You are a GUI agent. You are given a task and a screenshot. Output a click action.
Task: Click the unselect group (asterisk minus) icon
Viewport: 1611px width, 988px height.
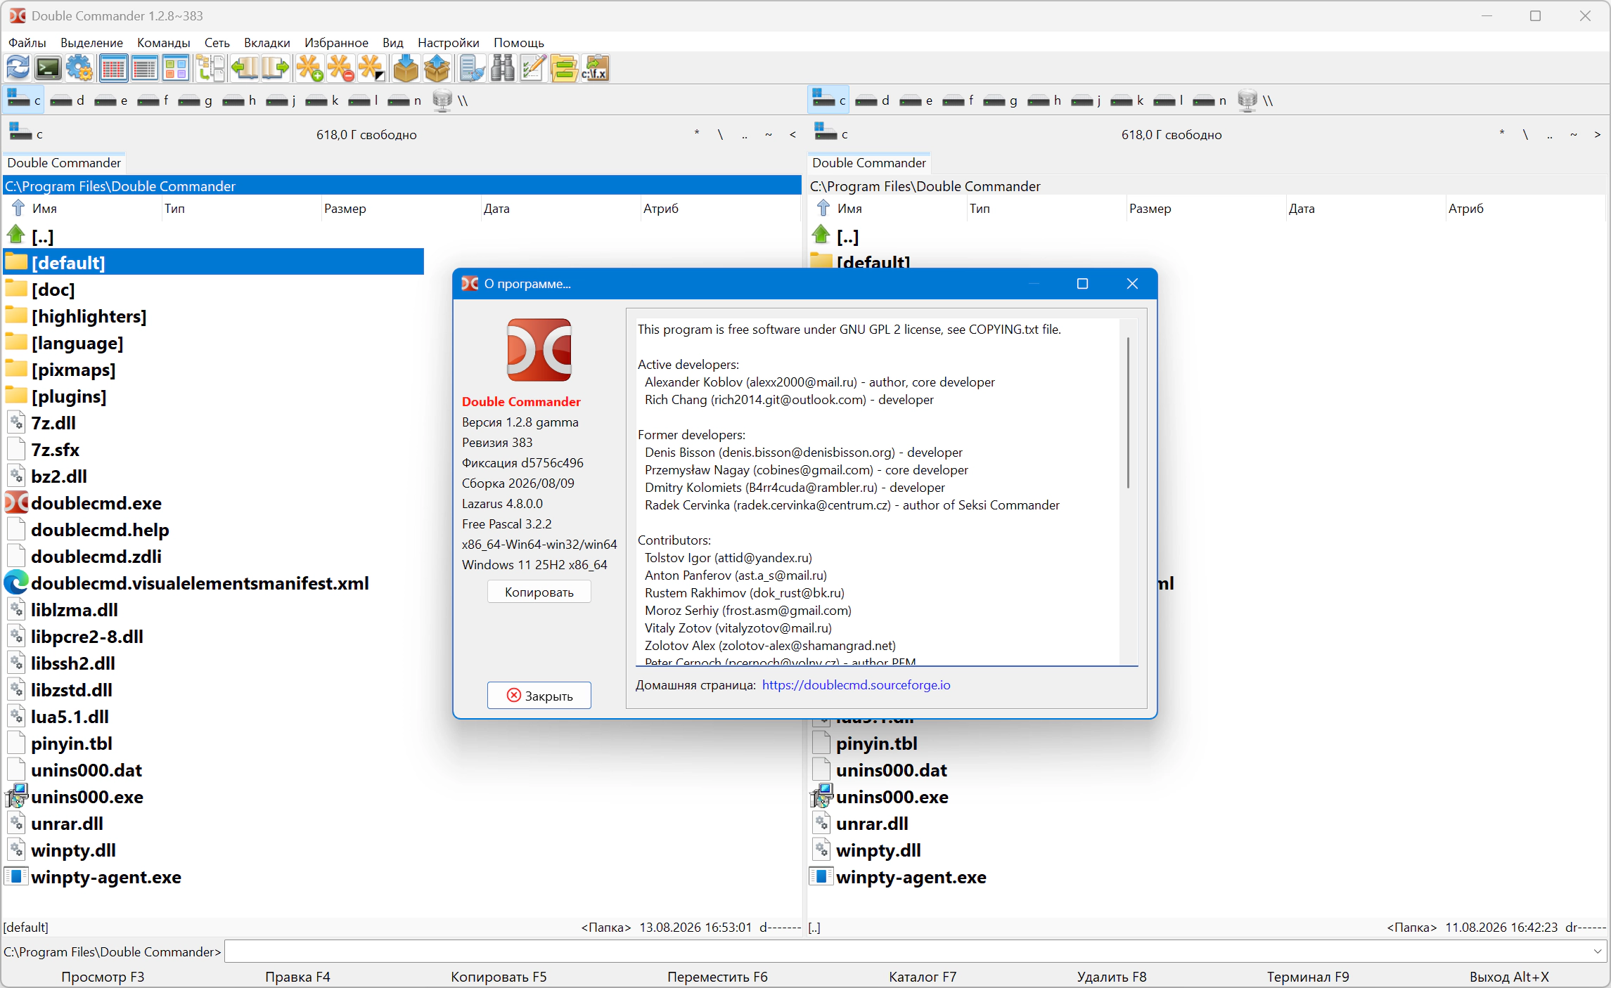(340, 68)
